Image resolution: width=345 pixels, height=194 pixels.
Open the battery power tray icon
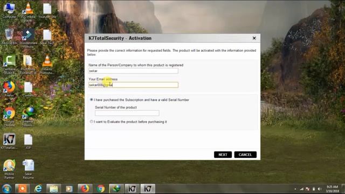[314, 189]
